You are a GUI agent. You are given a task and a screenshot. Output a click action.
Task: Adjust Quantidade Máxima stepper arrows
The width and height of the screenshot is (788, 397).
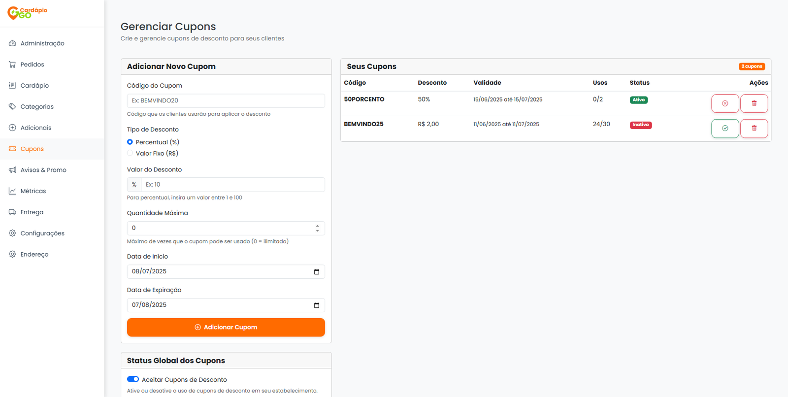point(317,228)
